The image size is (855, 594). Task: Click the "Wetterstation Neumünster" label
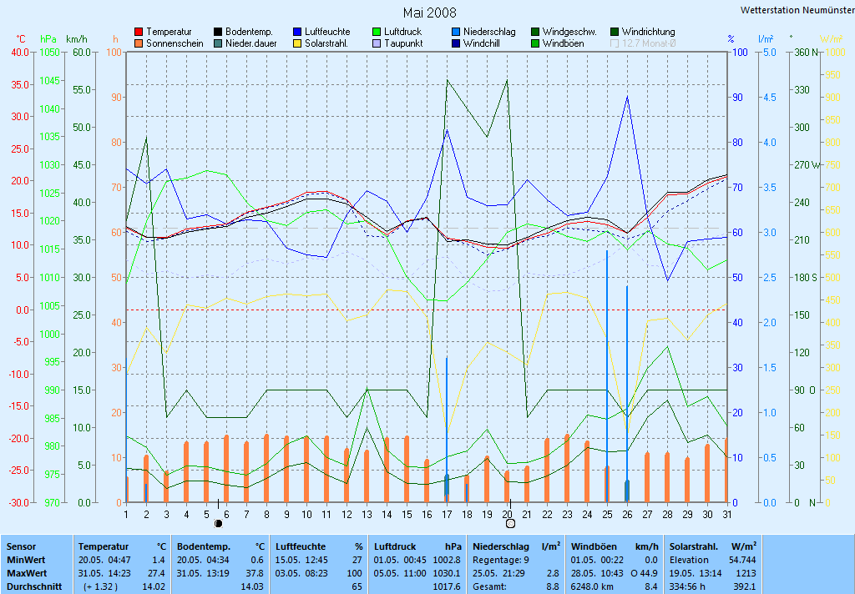[x=797, y=10]
